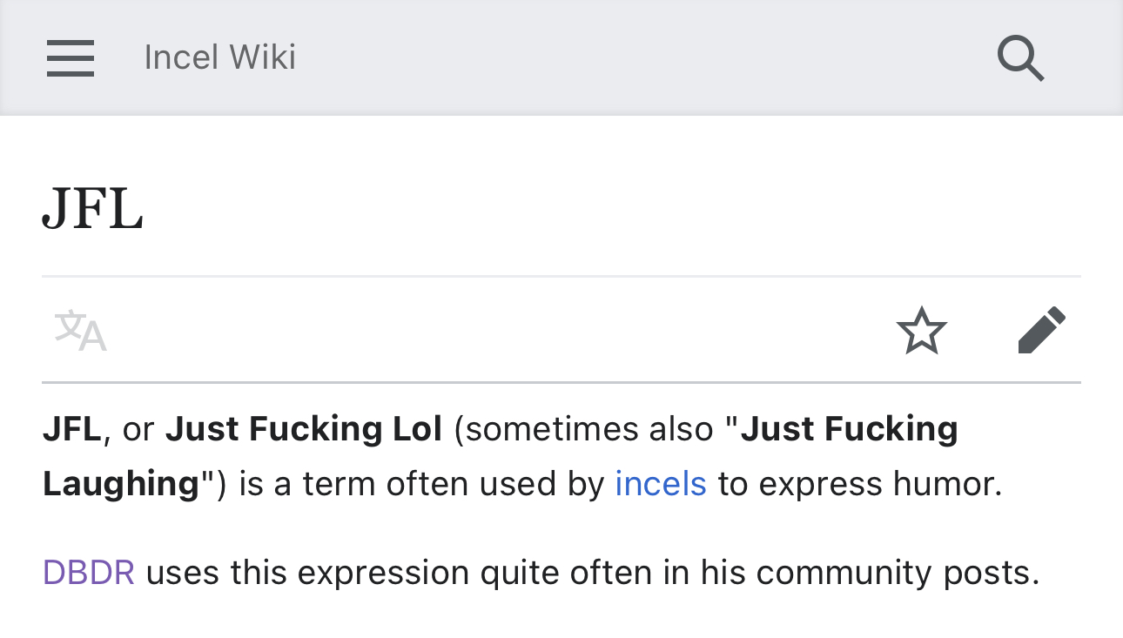
Task: Click the phrase "is a term often used by"
Action: click(421, 483)
